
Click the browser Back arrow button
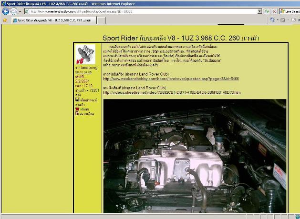coord(6,11)
